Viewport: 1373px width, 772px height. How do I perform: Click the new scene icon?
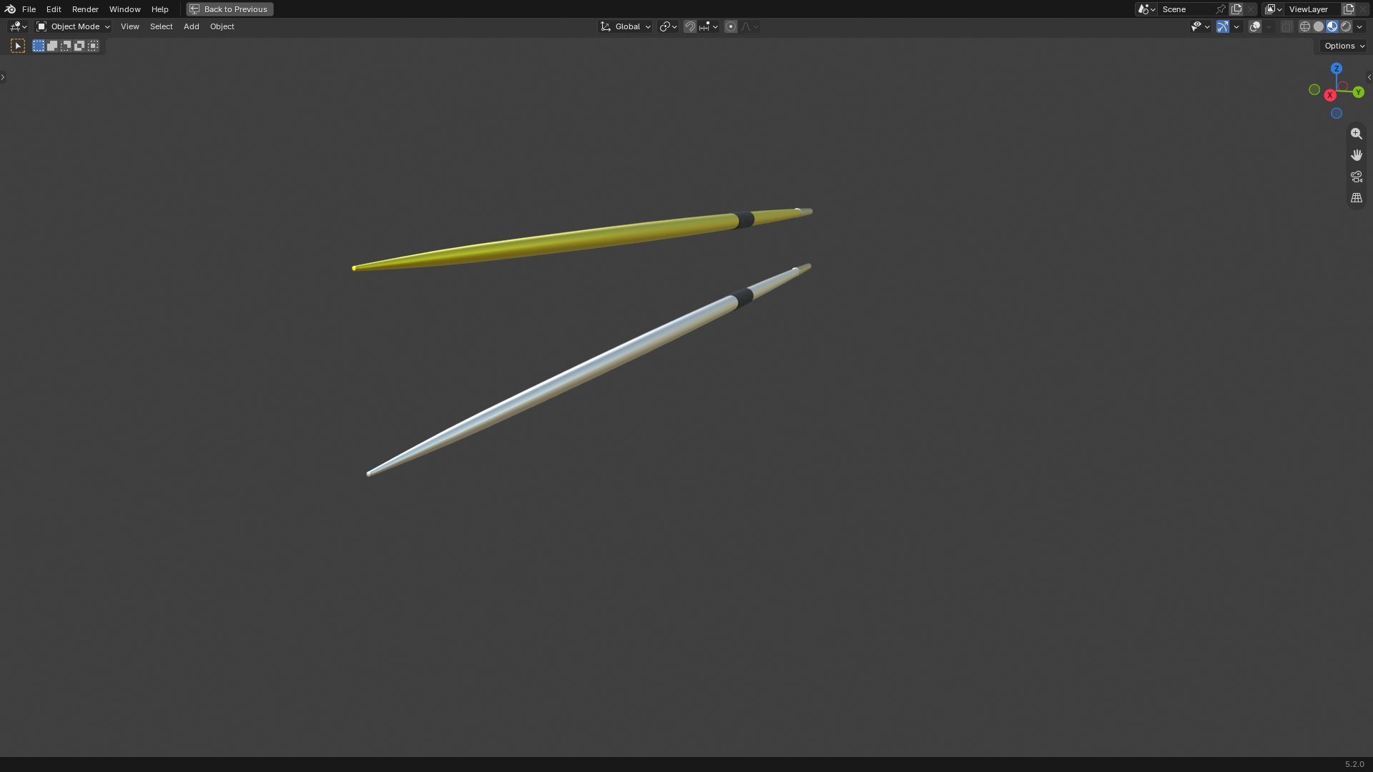pos(1236,9)
